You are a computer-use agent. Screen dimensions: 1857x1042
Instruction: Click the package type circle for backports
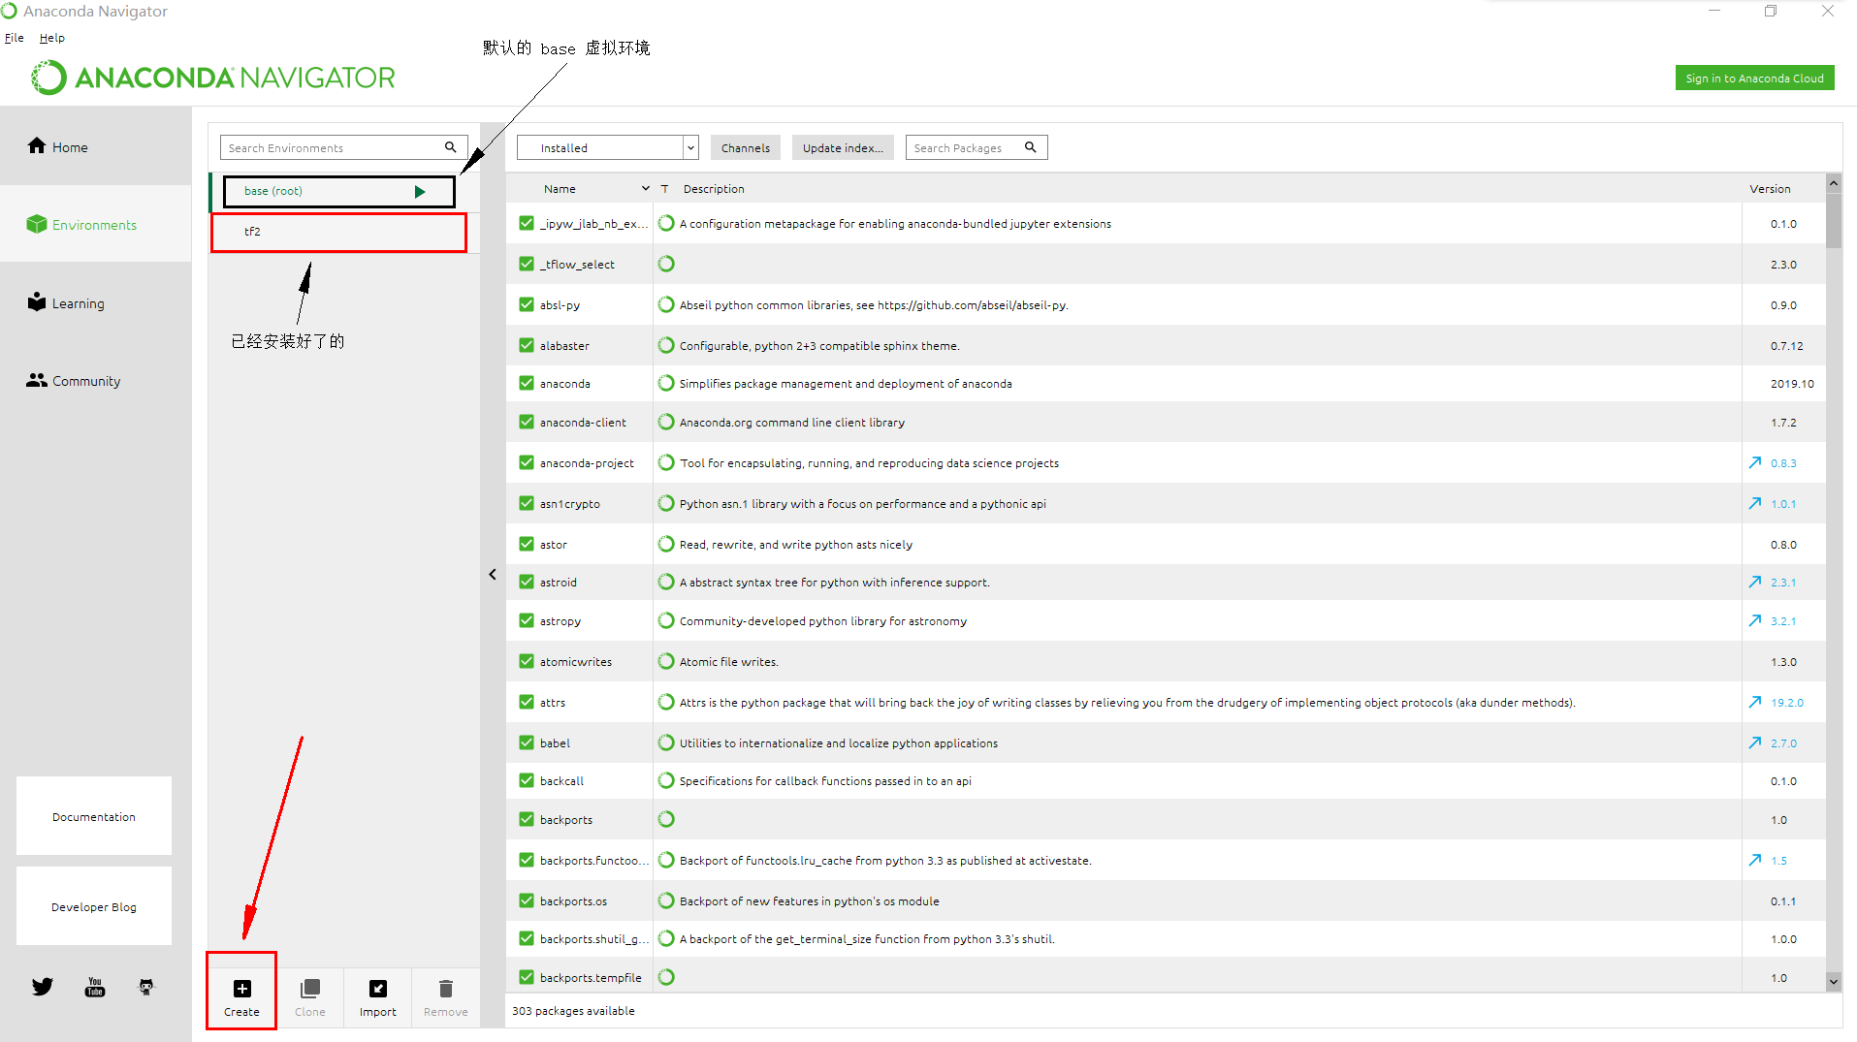[x=666, y=820]
